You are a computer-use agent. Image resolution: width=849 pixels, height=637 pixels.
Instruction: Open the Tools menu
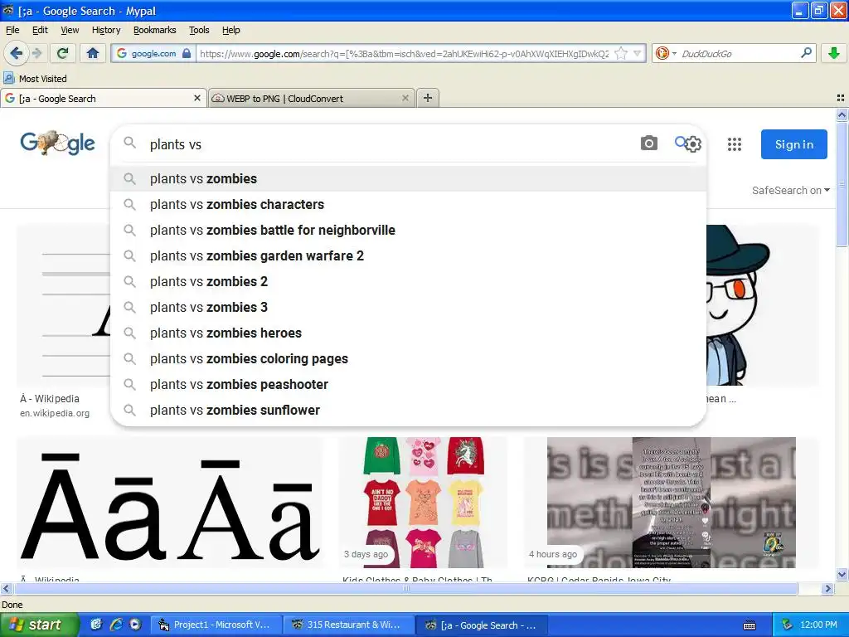click(199, 30)
